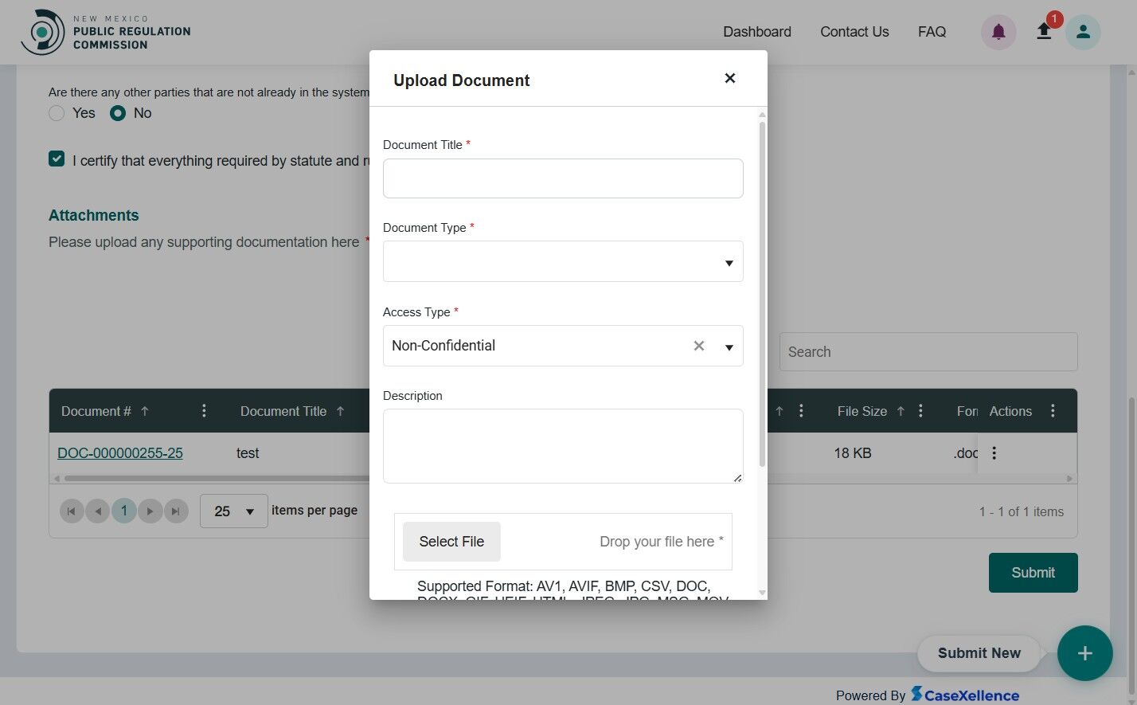Click the green plus button near Submit New

[x=1084, y=653]
